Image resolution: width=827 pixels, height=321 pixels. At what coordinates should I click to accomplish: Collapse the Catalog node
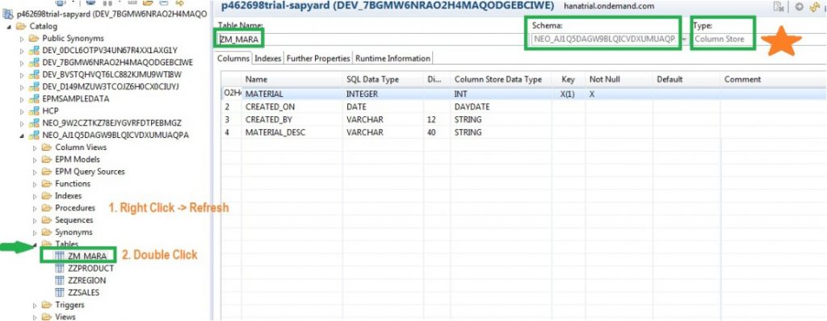click(x=9, y=26)
